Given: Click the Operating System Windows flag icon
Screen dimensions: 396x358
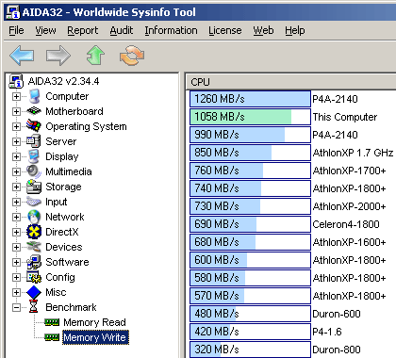Looking at the screenshot, I should [34, 126].
